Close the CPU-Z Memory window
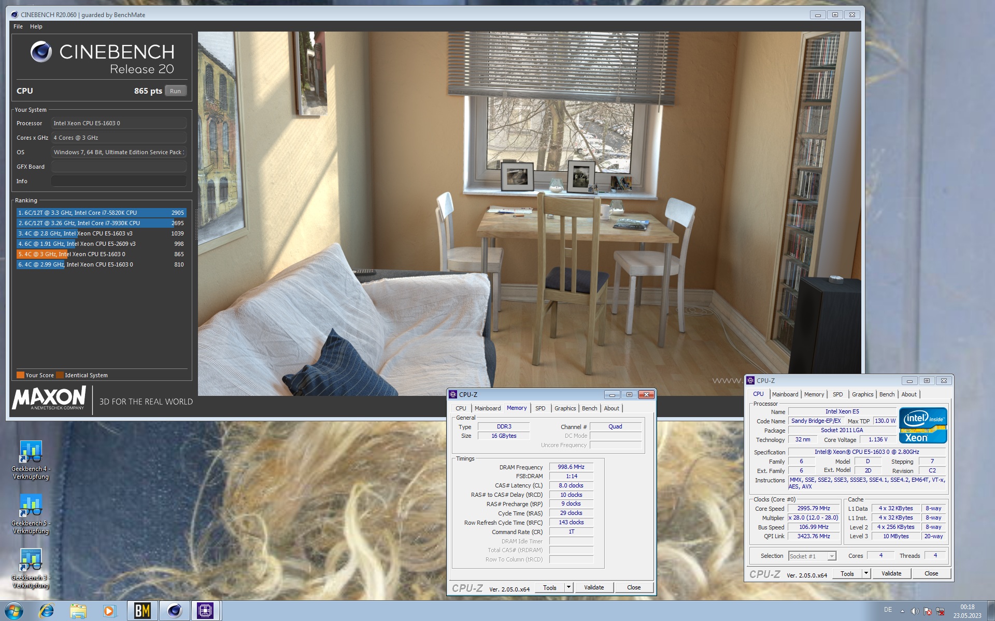The width and height of the screenshot is (995, 621). click(x=646, y=395)
